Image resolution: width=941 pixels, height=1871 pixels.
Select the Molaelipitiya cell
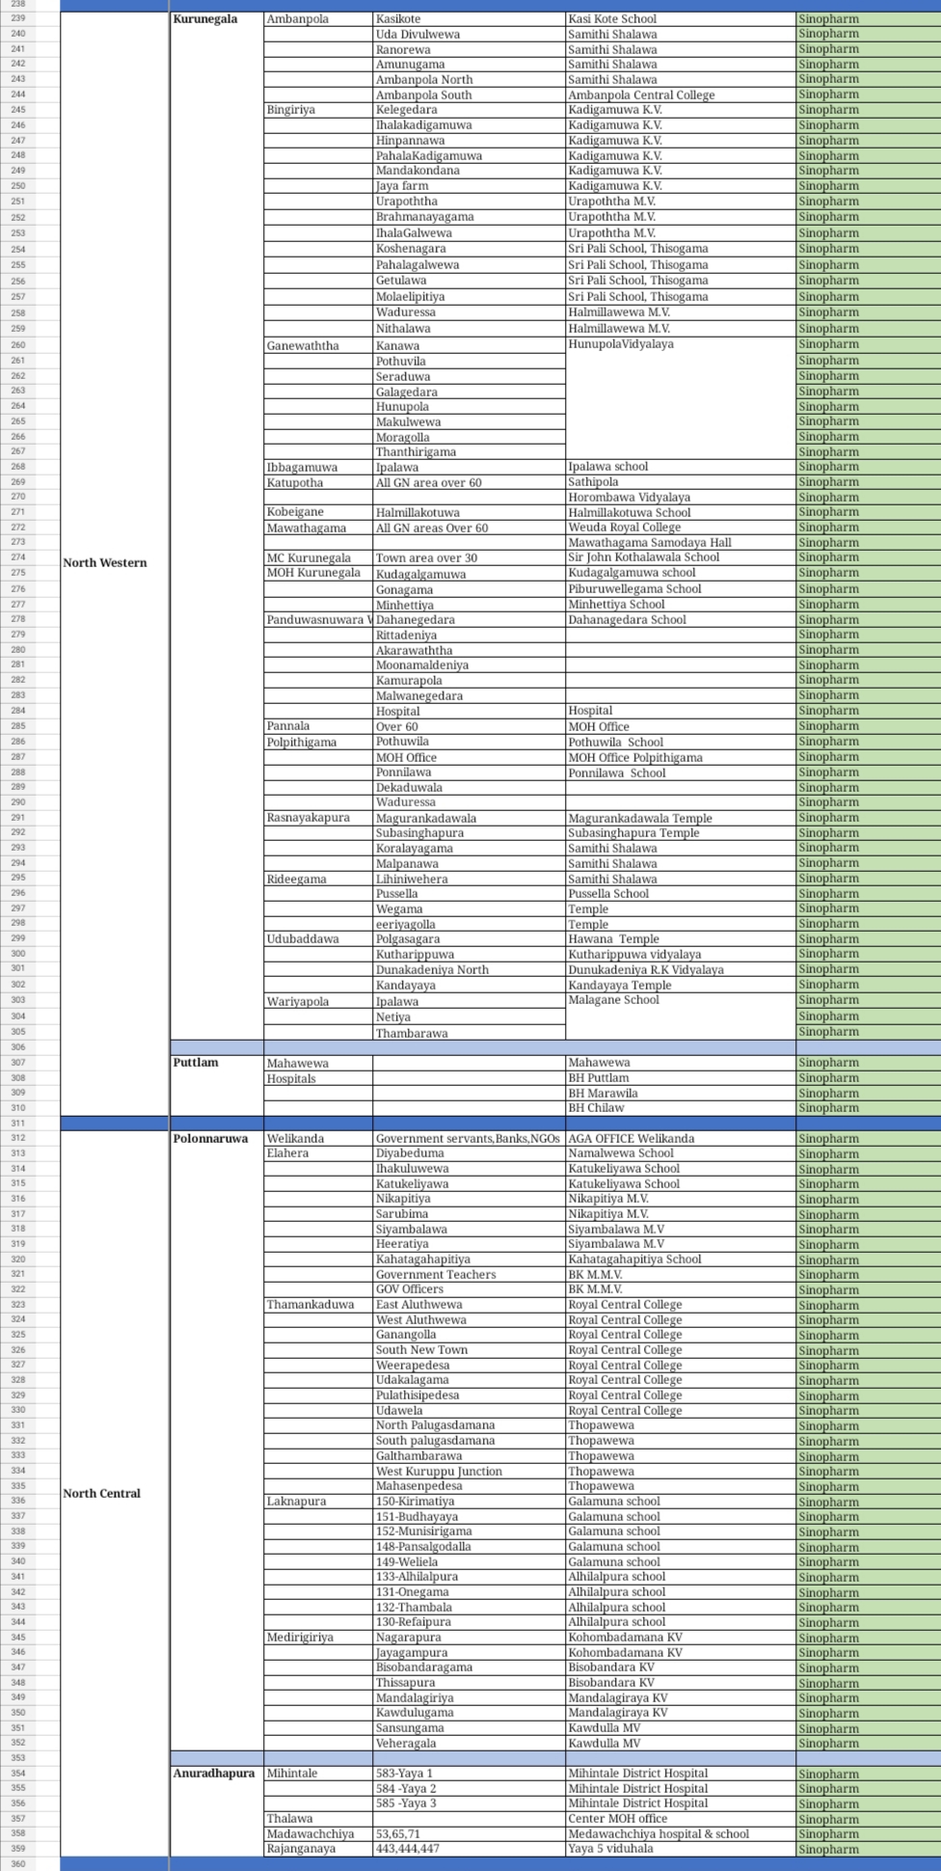(x=470, y=296)
